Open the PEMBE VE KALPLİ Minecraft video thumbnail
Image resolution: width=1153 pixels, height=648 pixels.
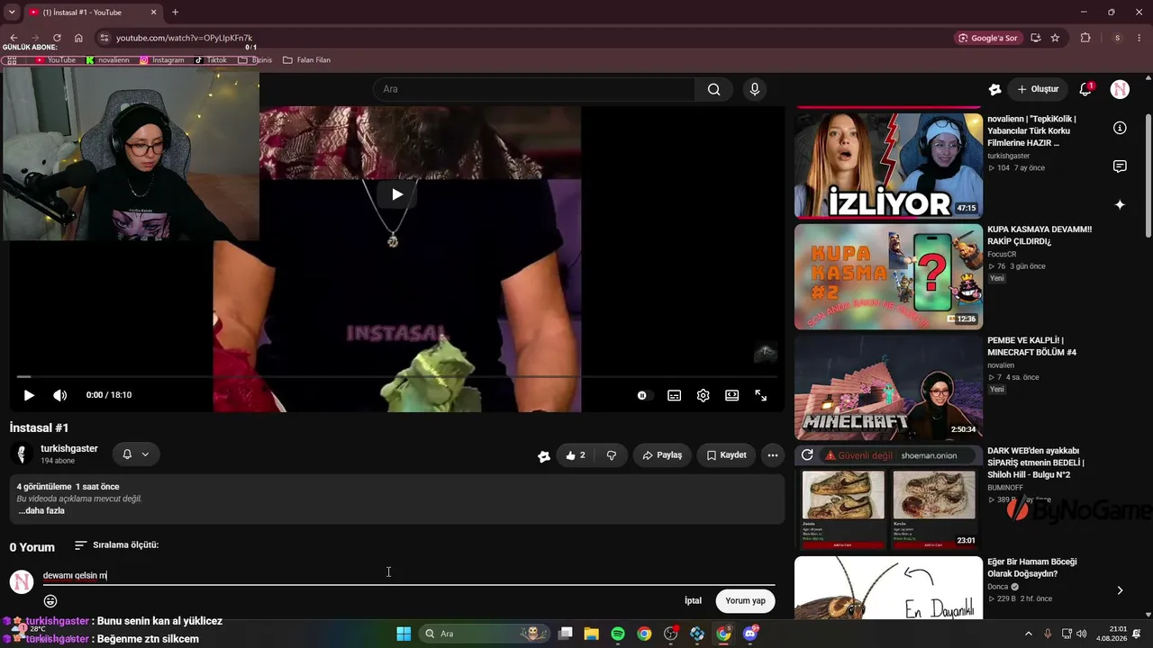[888, 387]
